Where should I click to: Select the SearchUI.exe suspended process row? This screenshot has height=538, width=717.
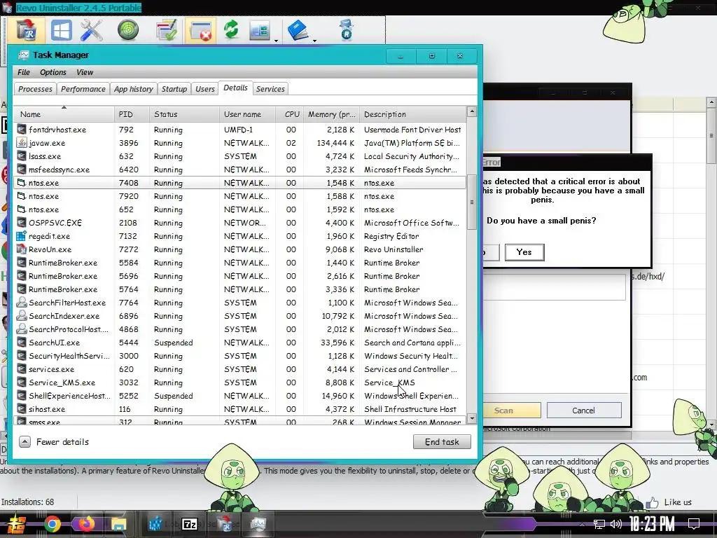(240, 343)
